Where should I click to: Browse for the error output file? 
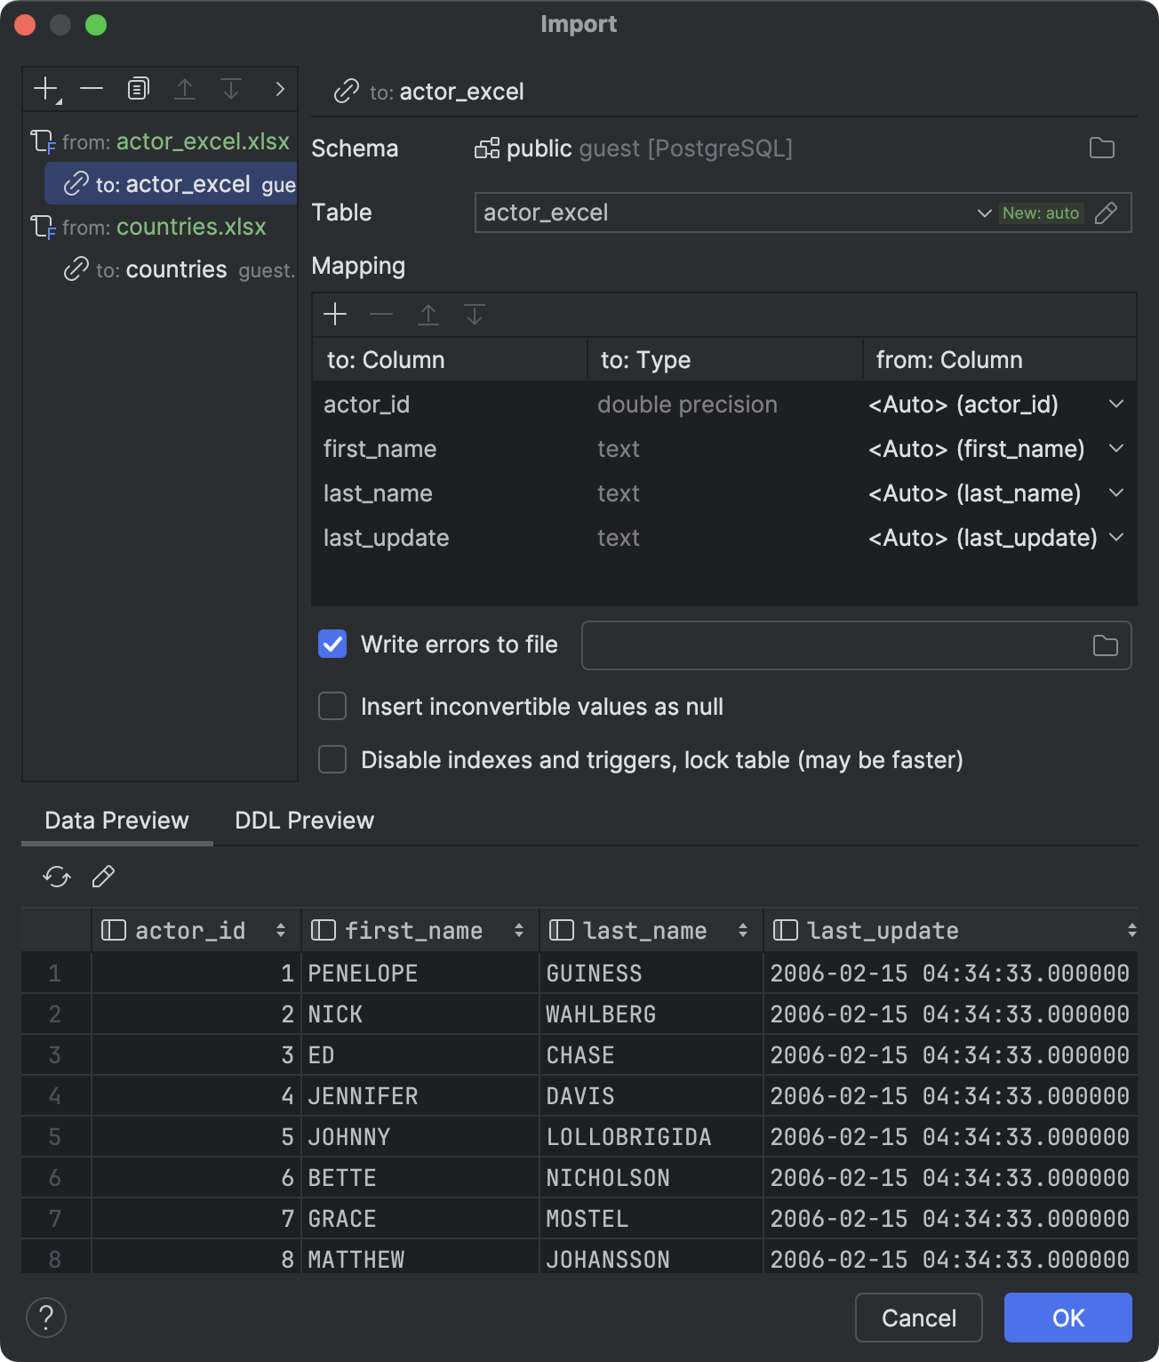click(x=1104, y=645)
